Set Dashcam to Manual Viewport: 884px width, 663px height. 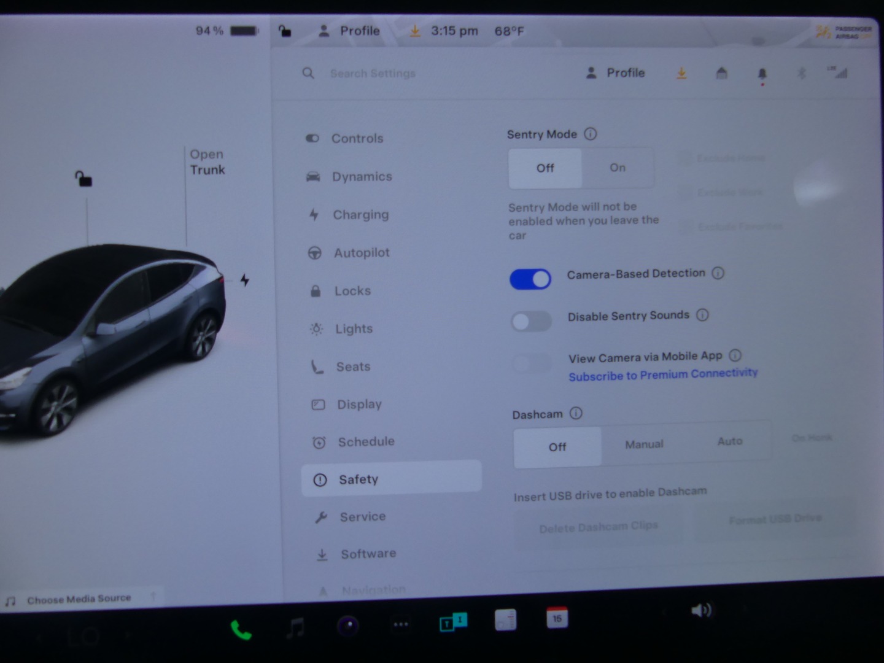644,444
